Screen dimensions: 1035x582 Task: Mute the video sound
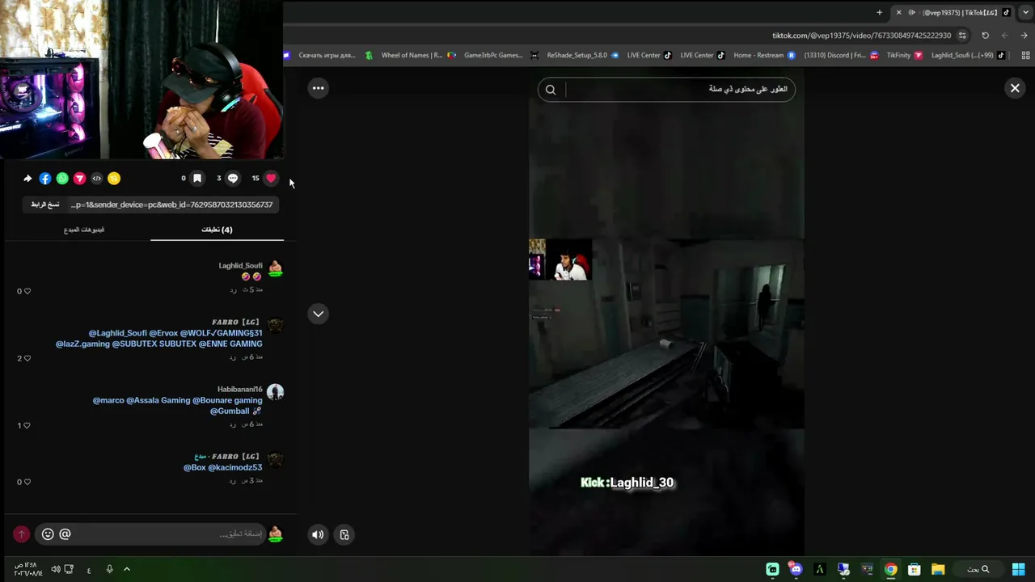click(318, 534)
